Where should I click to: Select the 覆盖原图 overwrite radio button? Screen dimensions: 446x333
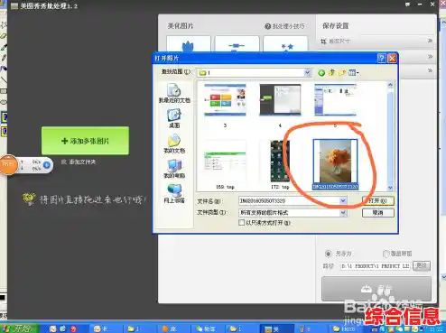point(386,254)
